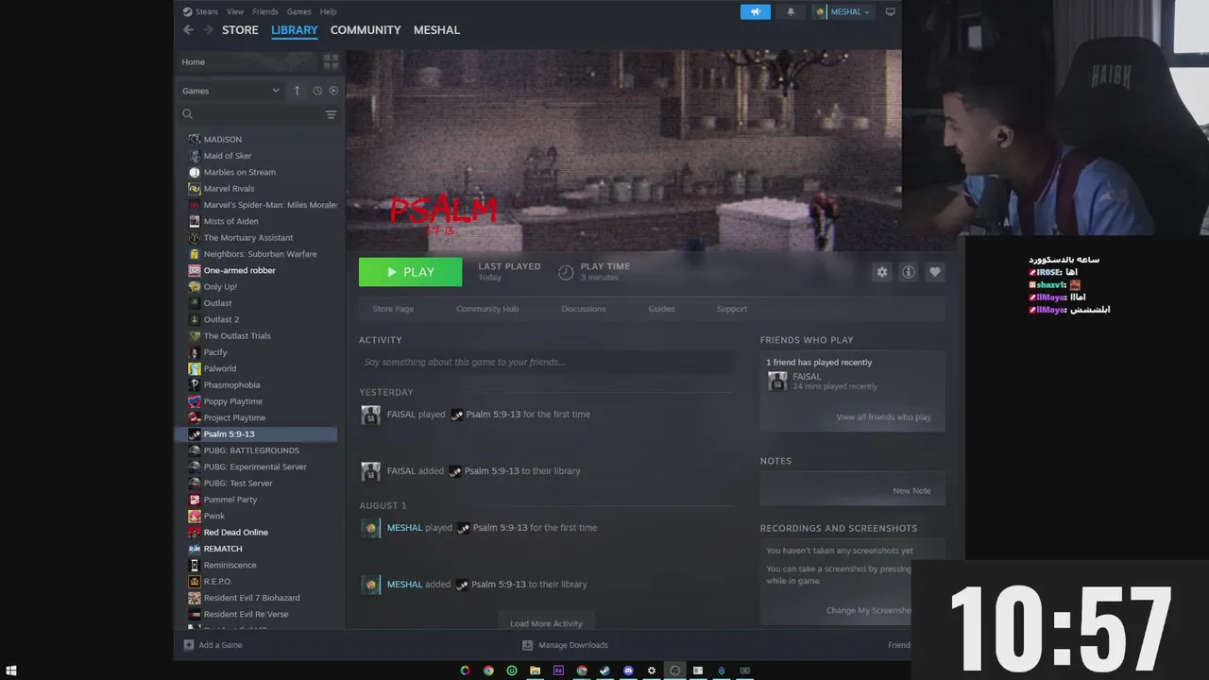
Task: Click the recent activity clock filter icon
Action: 317,91
